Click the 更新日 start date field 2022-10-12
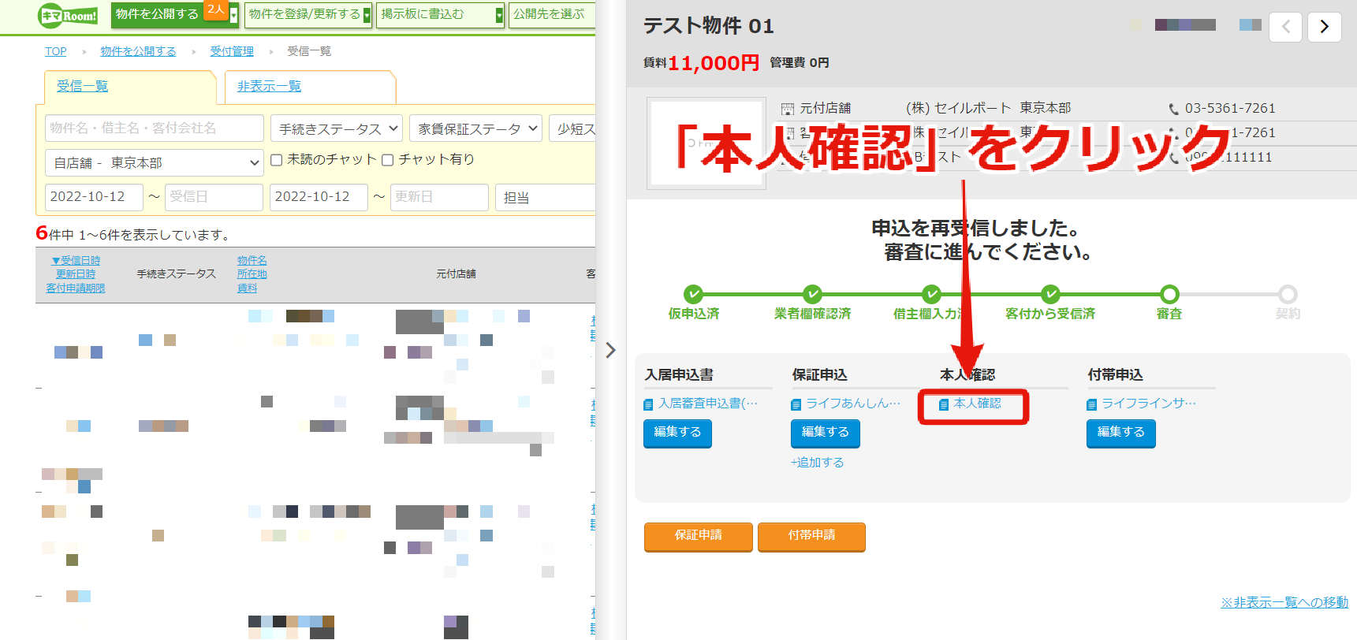1357x640 pixels. click(319, 197)
